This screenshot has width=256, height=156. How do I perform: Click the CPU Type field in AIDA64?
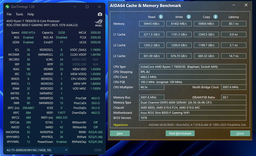(x=193, y=67)
